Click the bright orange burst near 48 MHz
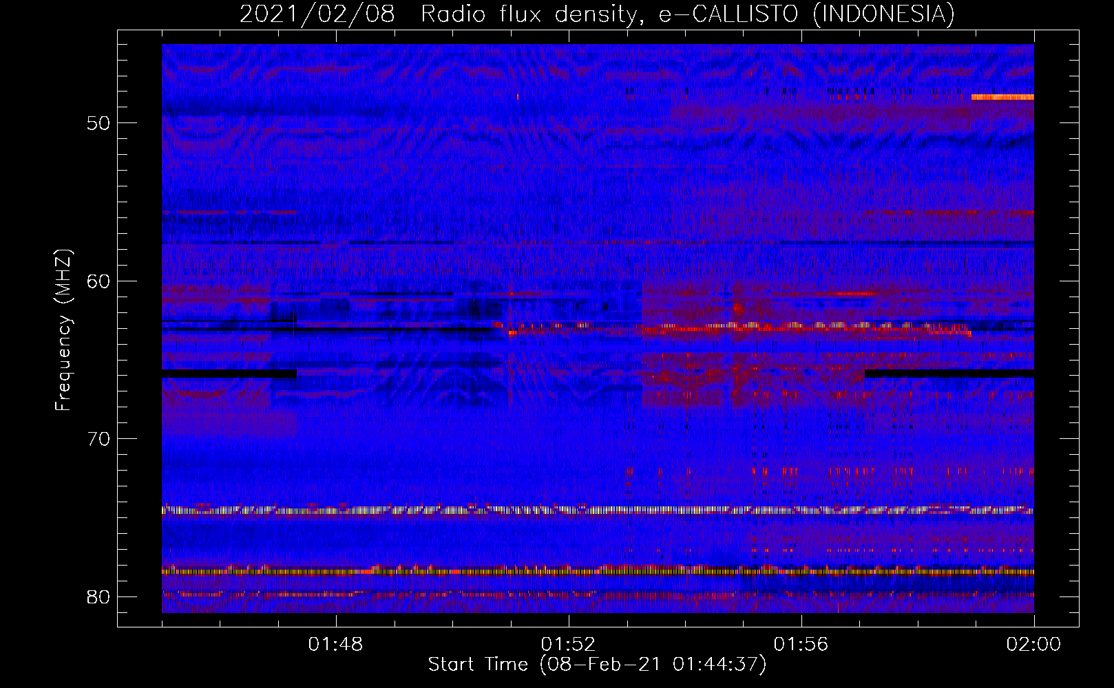1114x688 pixels. (1002, 97)
